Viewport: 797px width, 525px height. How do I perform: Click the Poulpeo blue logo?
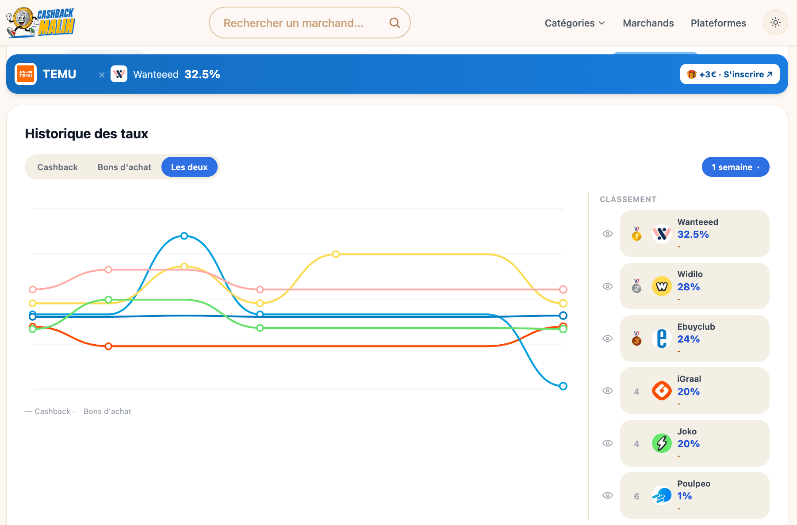click(x=662, y=495)
